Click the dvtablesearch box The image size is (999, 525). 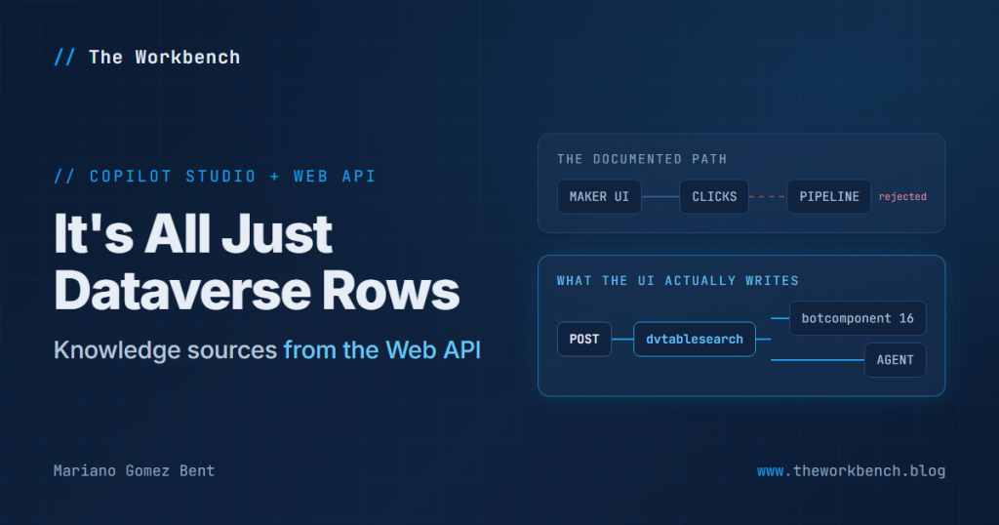click(x=695, y=339)
